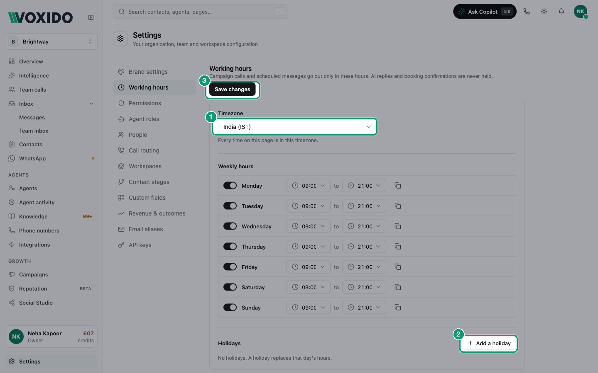Toggle Monday working hours off

point(230,186)
